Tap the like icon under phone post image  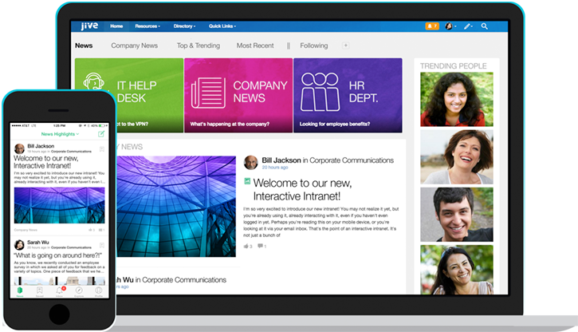[x=92, y=230]
